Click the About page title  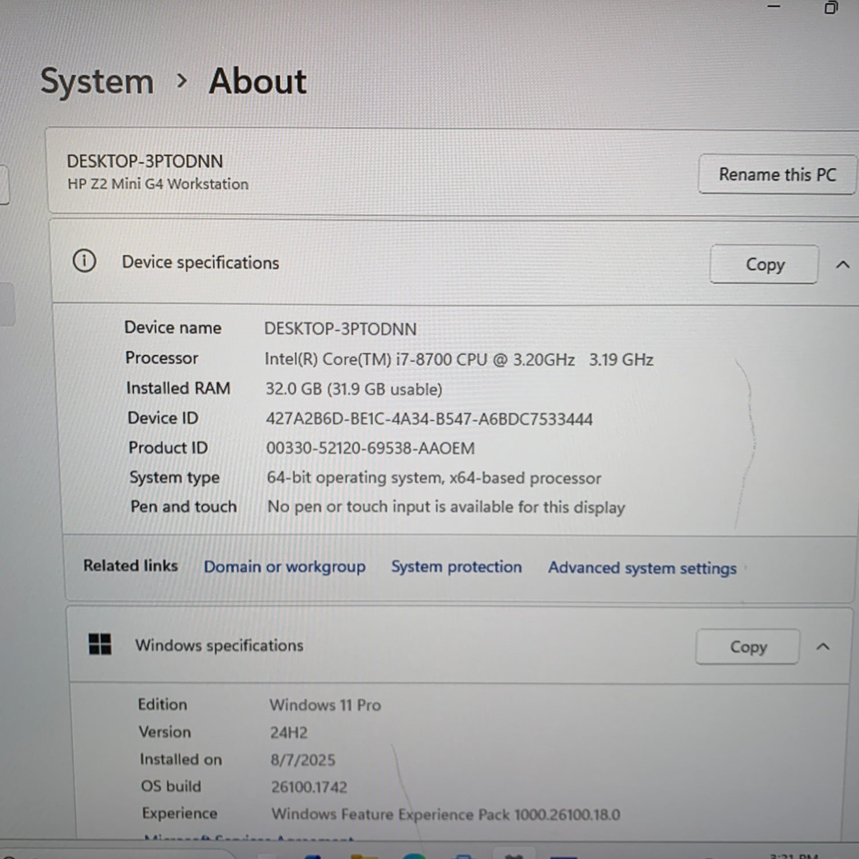point(258,81)
